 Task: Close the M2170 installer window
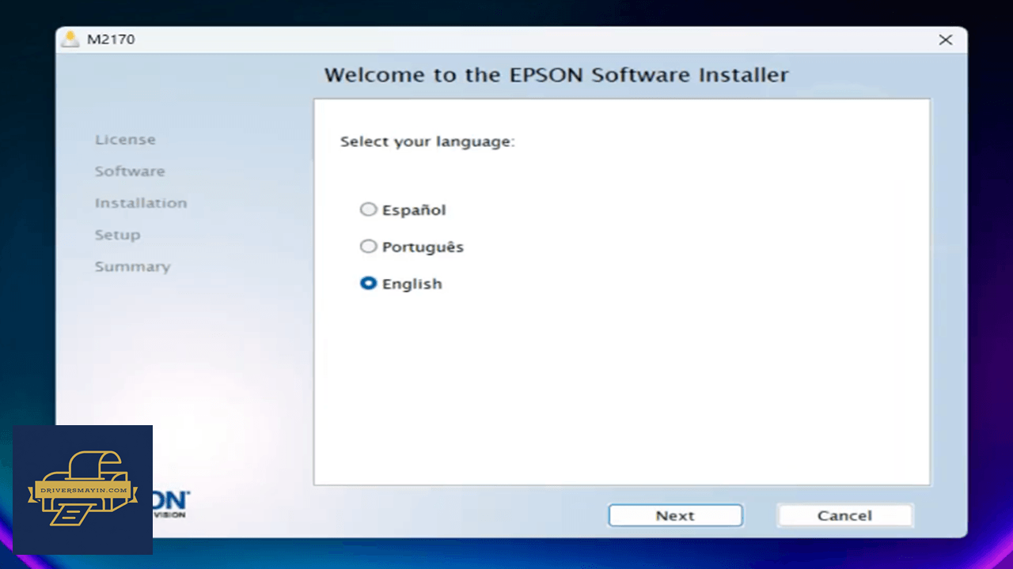(x=945, y=40)
